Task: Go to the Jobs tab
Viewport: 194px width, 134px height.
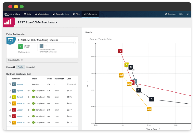Action: (27, 14)
